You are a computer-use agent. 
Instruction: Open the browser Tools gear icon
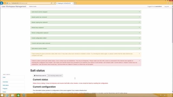(x=172, y=3)
